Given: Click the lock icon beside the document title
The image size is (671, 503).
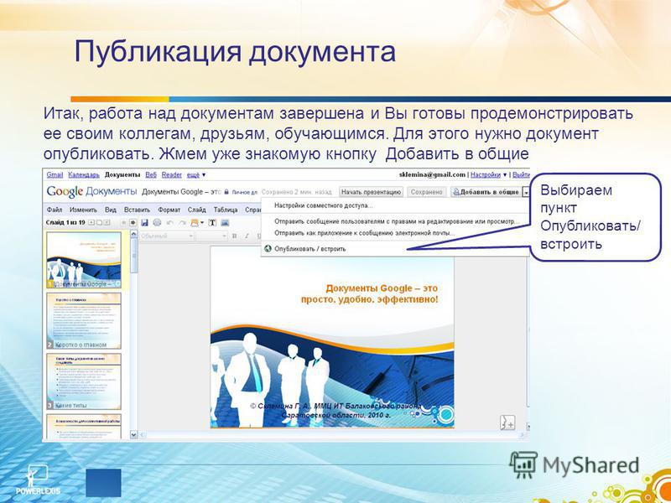Looking at the screenshot, I should click(226, 192).
